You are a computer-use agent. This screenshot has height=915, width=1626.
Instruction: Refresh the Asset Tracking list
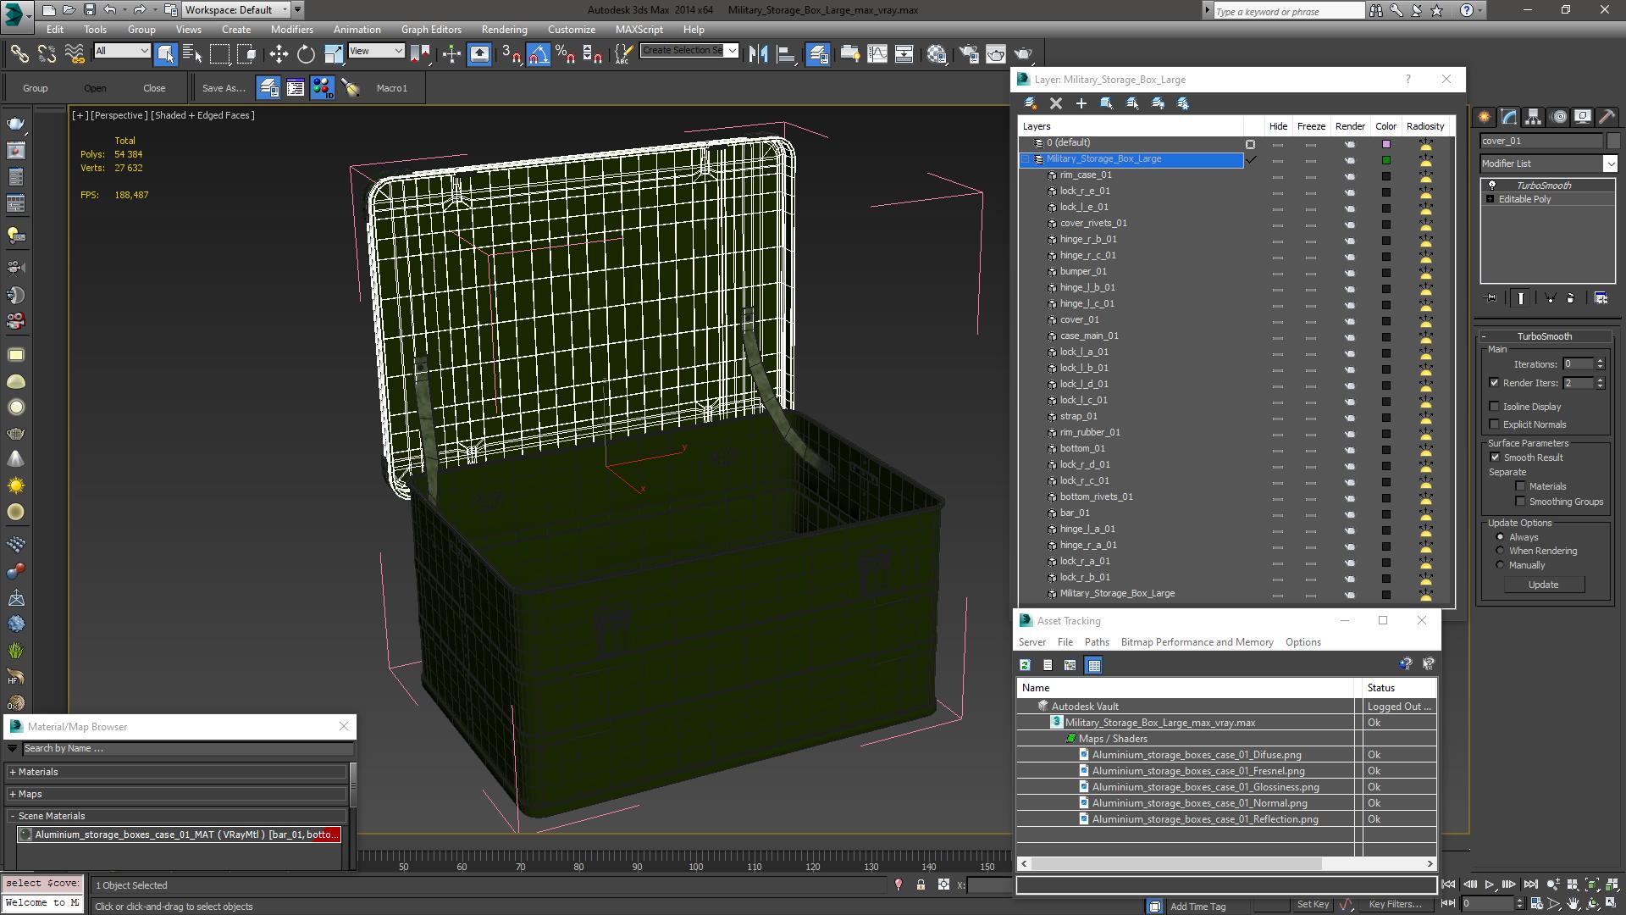(x=1025, y=665)
